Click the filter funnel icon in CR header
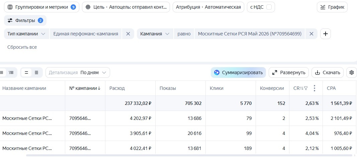 point(306,89)
